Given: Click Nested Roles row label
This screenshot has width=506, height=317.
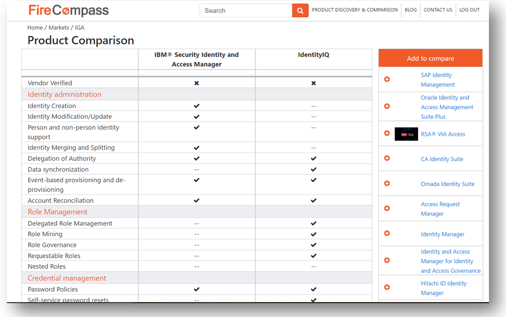Looking at the screenshot, I should pyautogui.click(x=46, y=267).
